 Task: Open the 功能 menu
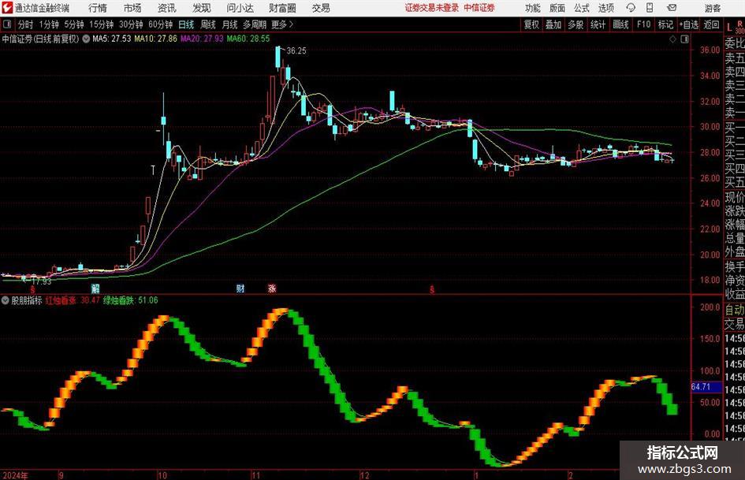click(x=533, y=8)
